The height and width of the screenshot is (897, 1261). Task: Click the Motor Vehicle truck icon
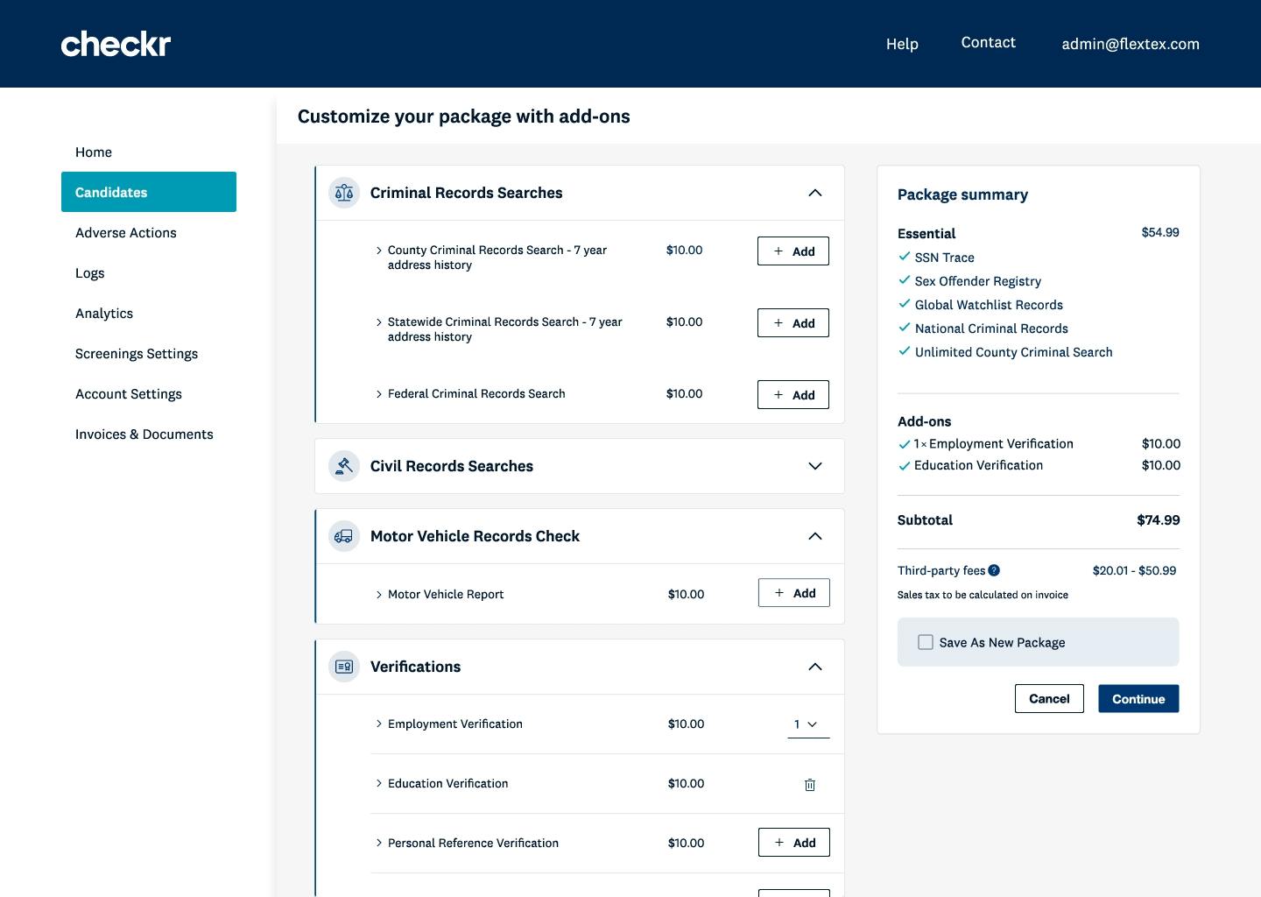point(344,536)
